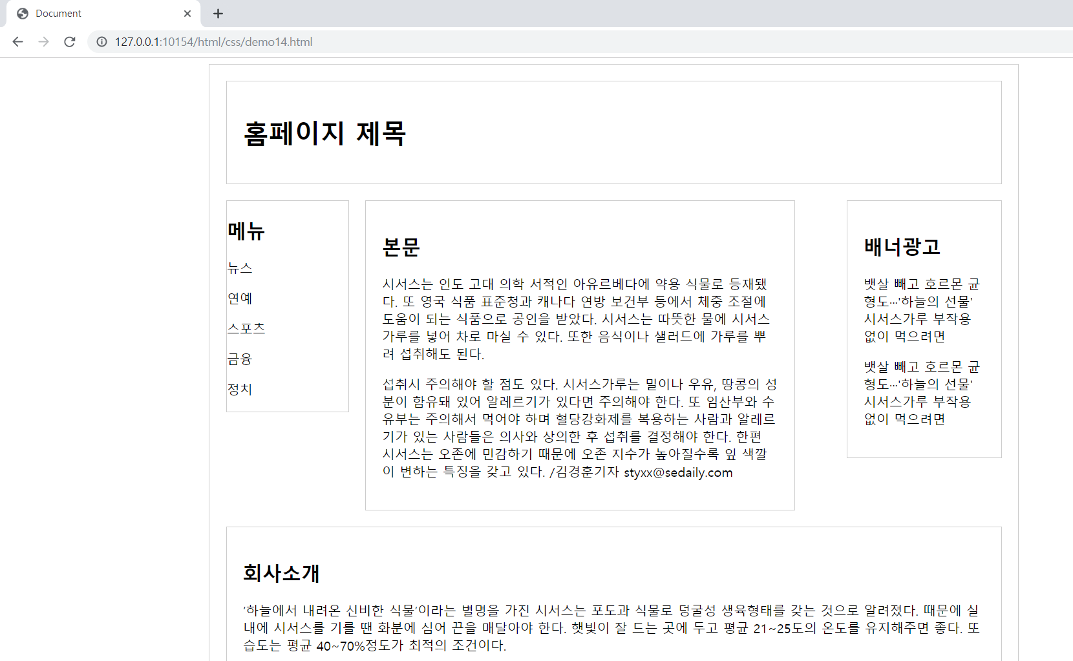Click the browser back arrow

pyautogui.click(x=17, y=42)
